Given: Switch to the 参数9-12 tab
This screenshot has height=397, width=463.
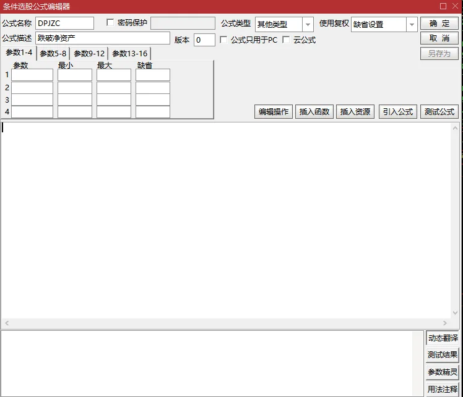Looking at the screenshot, I should [89, 54].
